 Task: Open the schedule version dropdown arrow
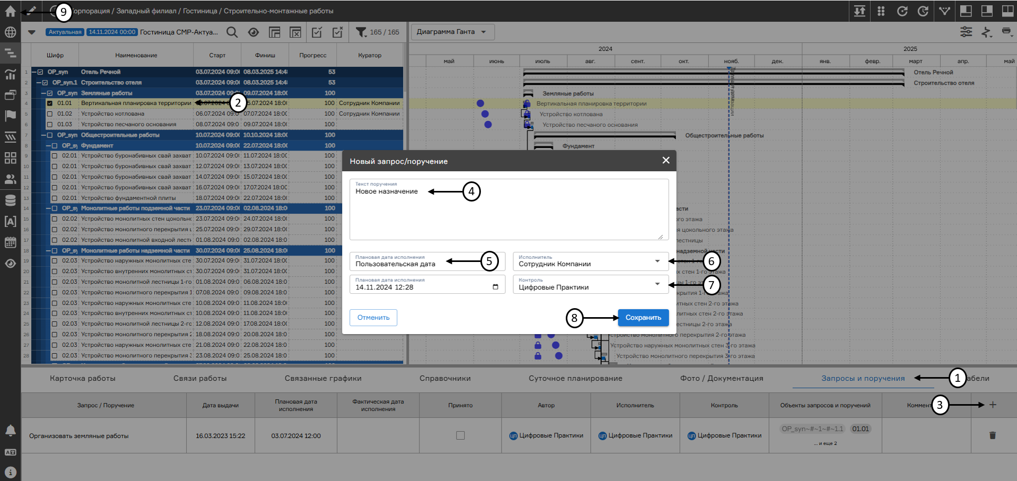tap(32, 32)
